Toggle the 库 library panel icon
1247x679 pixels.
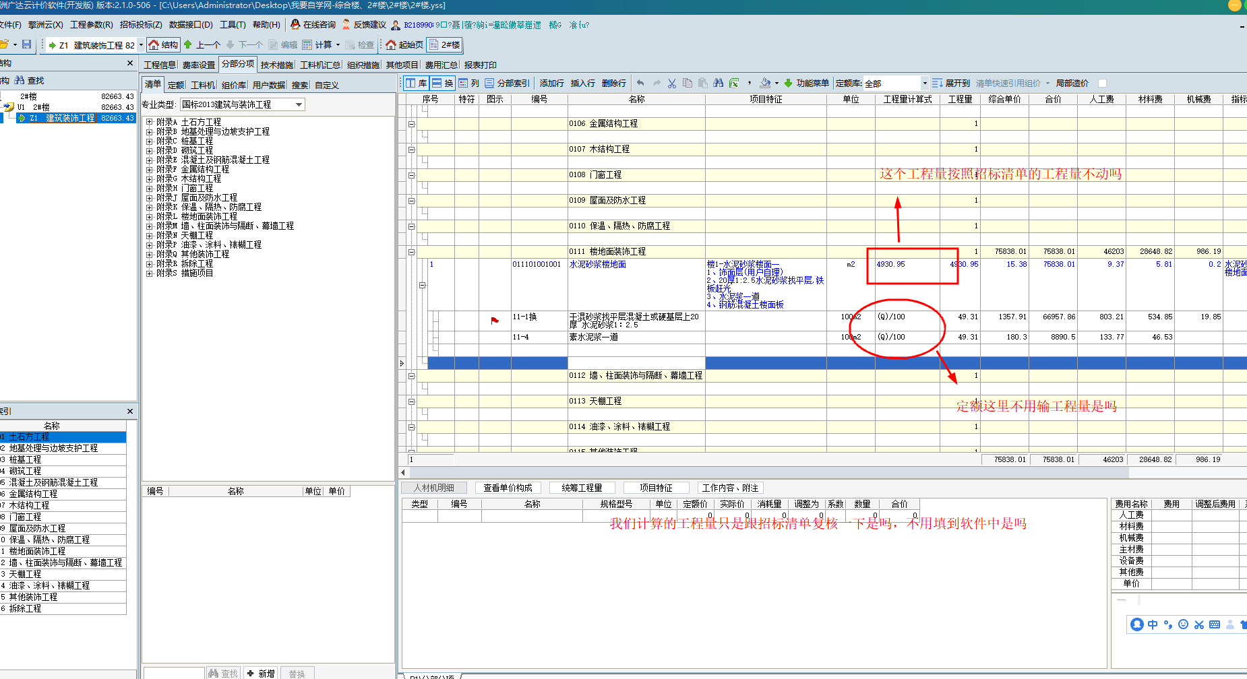tap(410, 84)
